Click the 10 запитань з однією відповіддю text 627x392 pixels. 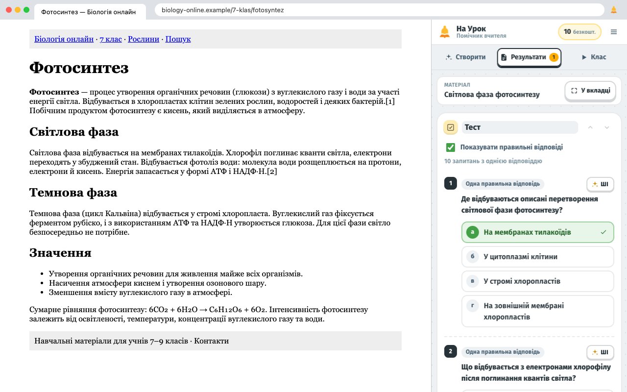(493, 161)
